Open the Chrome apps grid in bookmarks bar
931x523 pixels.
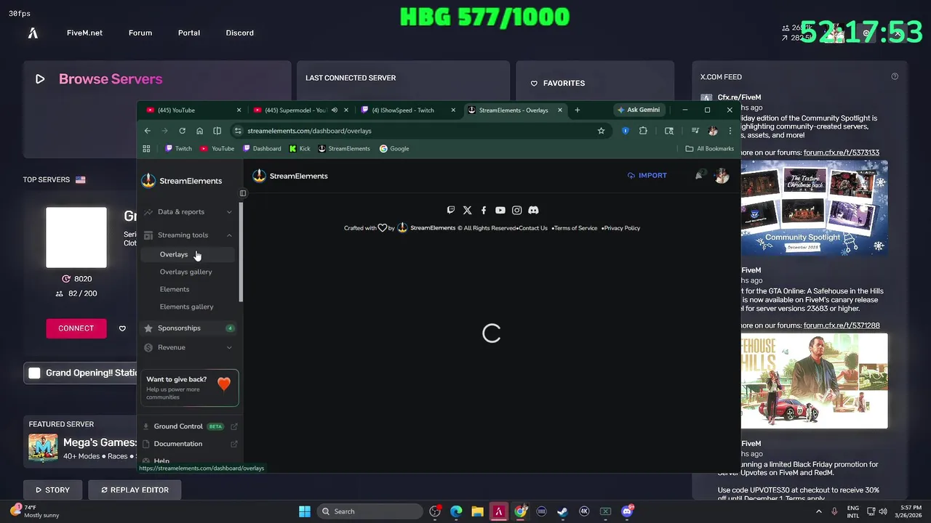(146, 148)
